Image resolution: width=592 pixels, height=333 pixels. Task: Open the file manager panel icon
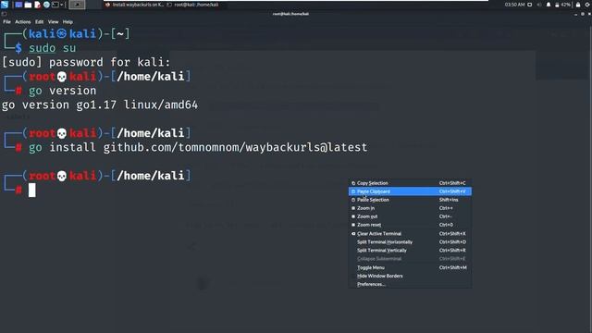coord(28,5)
